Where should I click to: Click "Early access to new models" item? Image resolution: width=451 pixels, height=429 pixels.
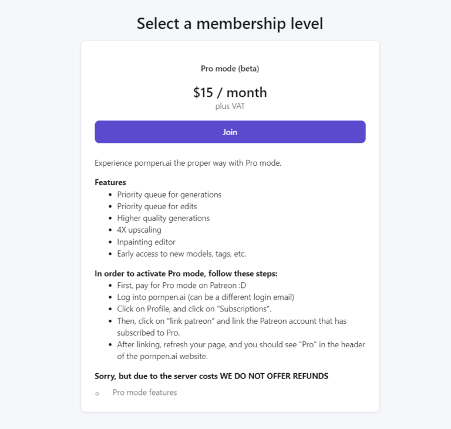tap(181, 254)
